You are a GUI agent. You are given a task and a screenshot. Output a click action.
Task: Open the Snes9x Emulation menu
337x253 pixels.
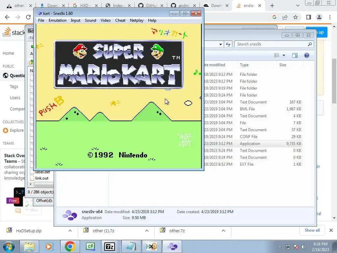point(57,20)
